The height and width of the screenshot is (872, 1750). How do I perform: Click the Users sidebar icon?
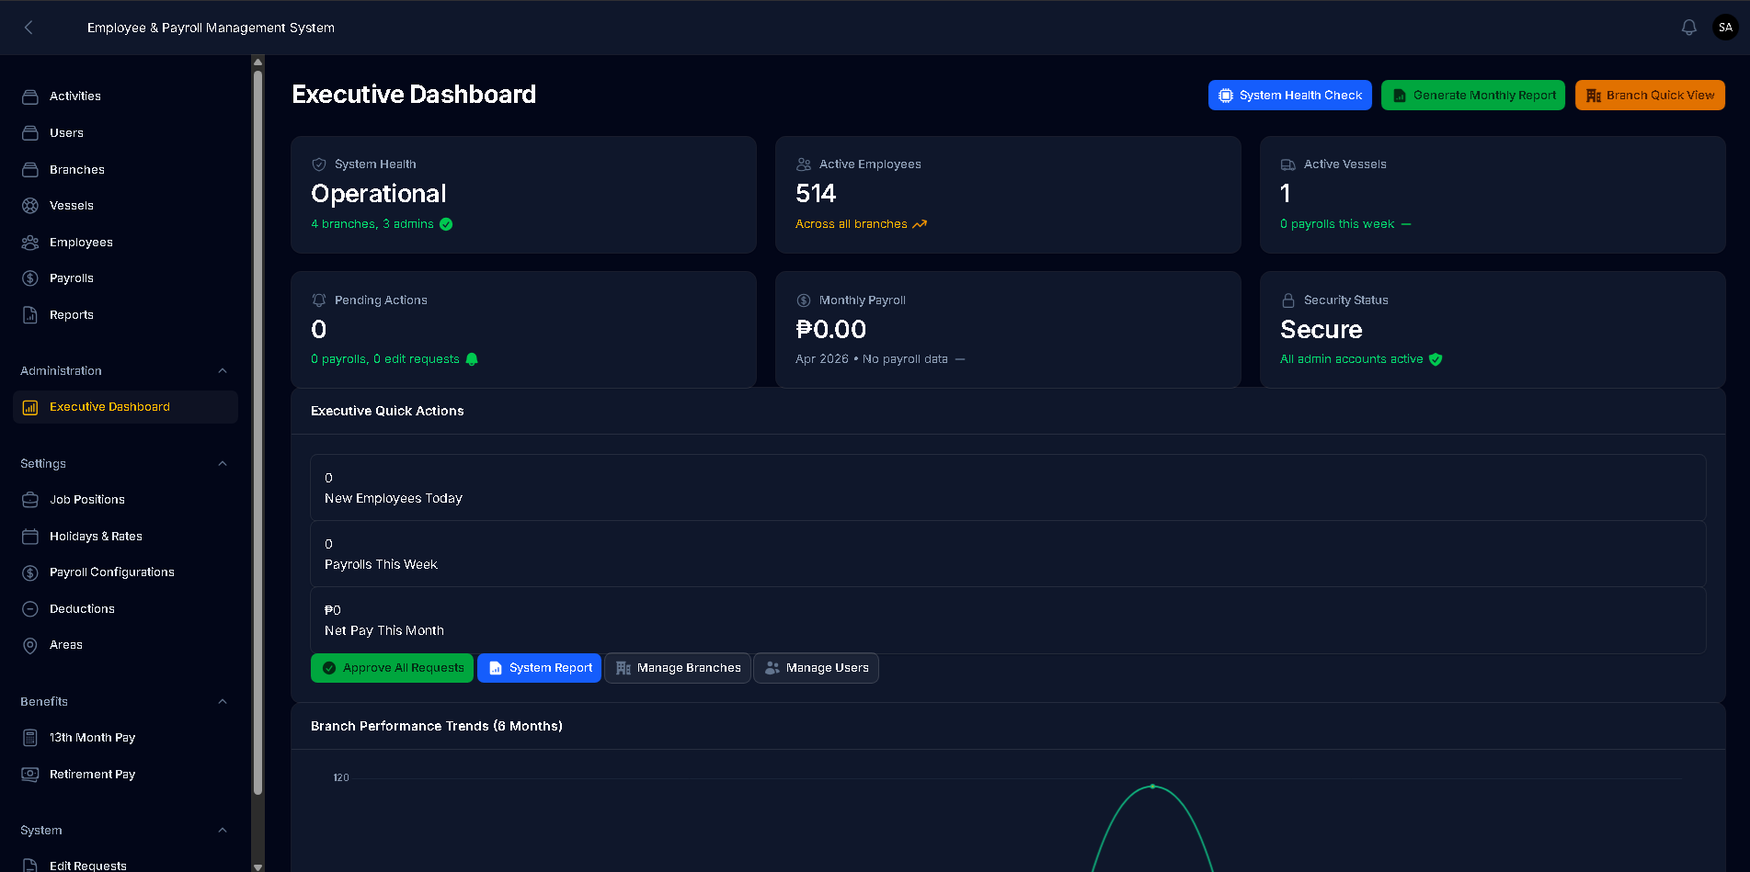click(30, 133)
